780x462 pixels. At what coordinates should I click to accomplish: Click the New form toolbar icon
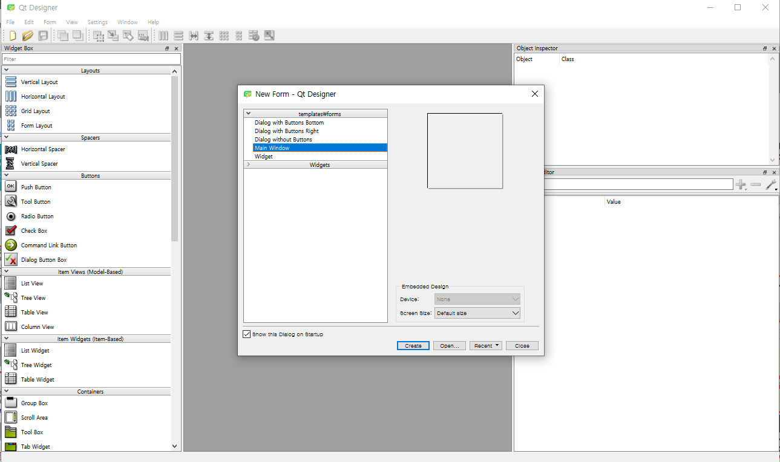point(13,36)
